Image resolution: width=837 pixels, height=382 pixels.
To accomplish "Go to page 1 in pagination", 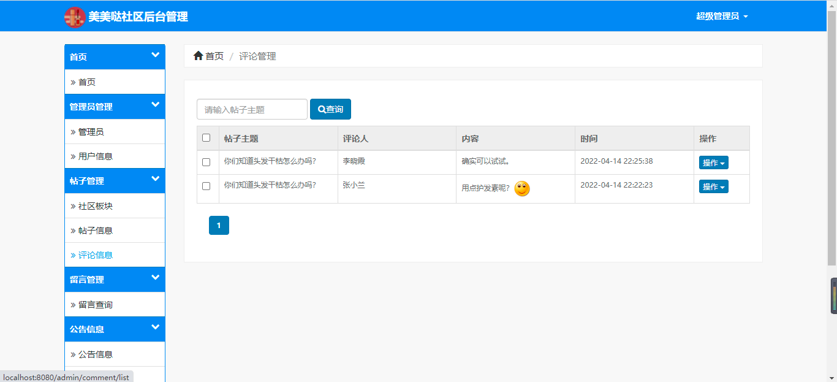I will point(219,225).
